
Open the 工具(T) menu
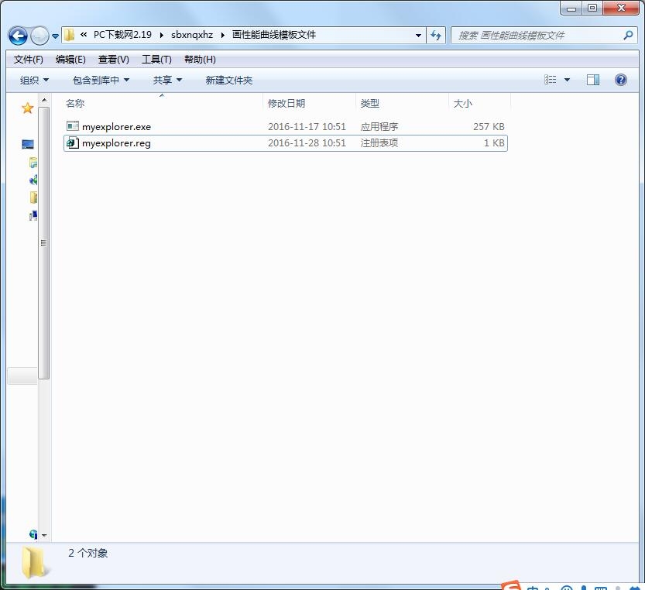pyautogui.click(x=156, y=60)
